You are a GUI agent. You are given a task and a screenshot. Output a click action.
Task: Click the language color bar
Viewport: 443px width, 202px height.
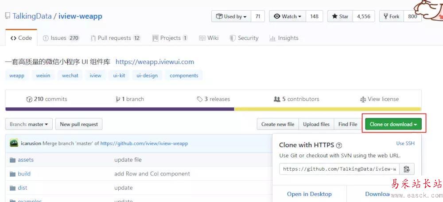coord(213,109)
